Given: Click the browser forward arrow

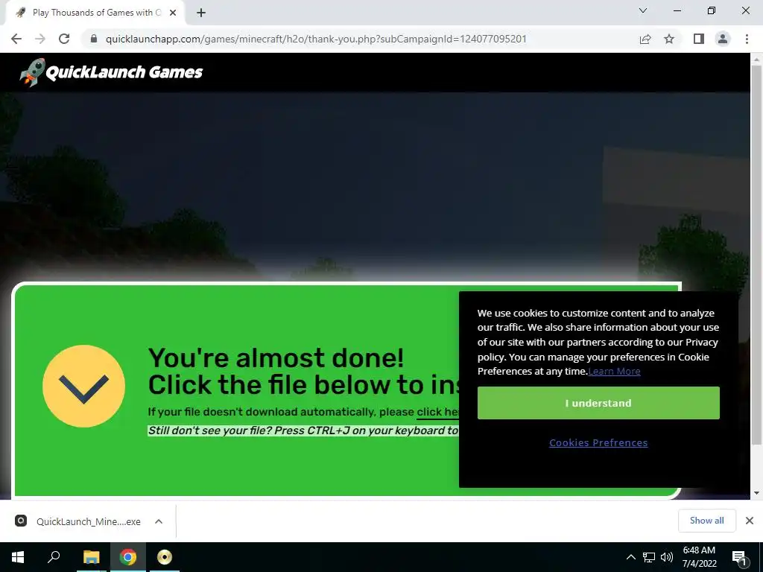Looking at the screenshot, I should 40,39.
